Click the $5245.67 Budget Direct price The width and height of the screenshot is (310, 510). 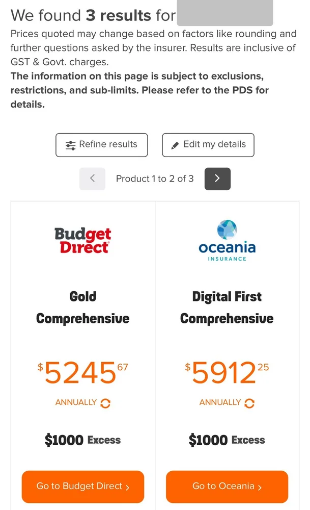pyautogui.click(x=83, y=372)
